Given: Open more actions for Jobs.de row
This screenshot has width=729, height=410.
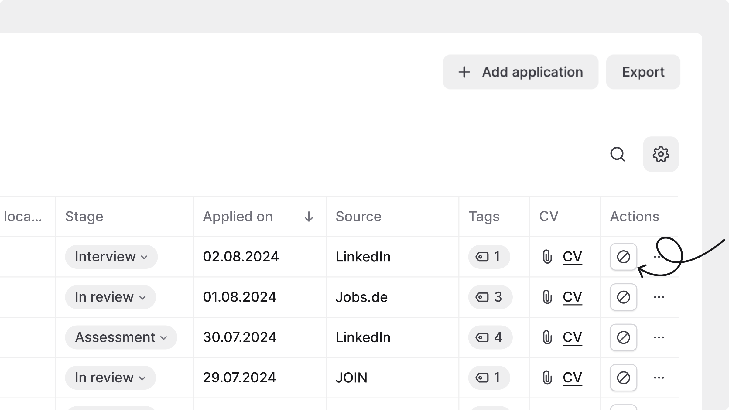Looking at the screenshot, I should (659, 297).
